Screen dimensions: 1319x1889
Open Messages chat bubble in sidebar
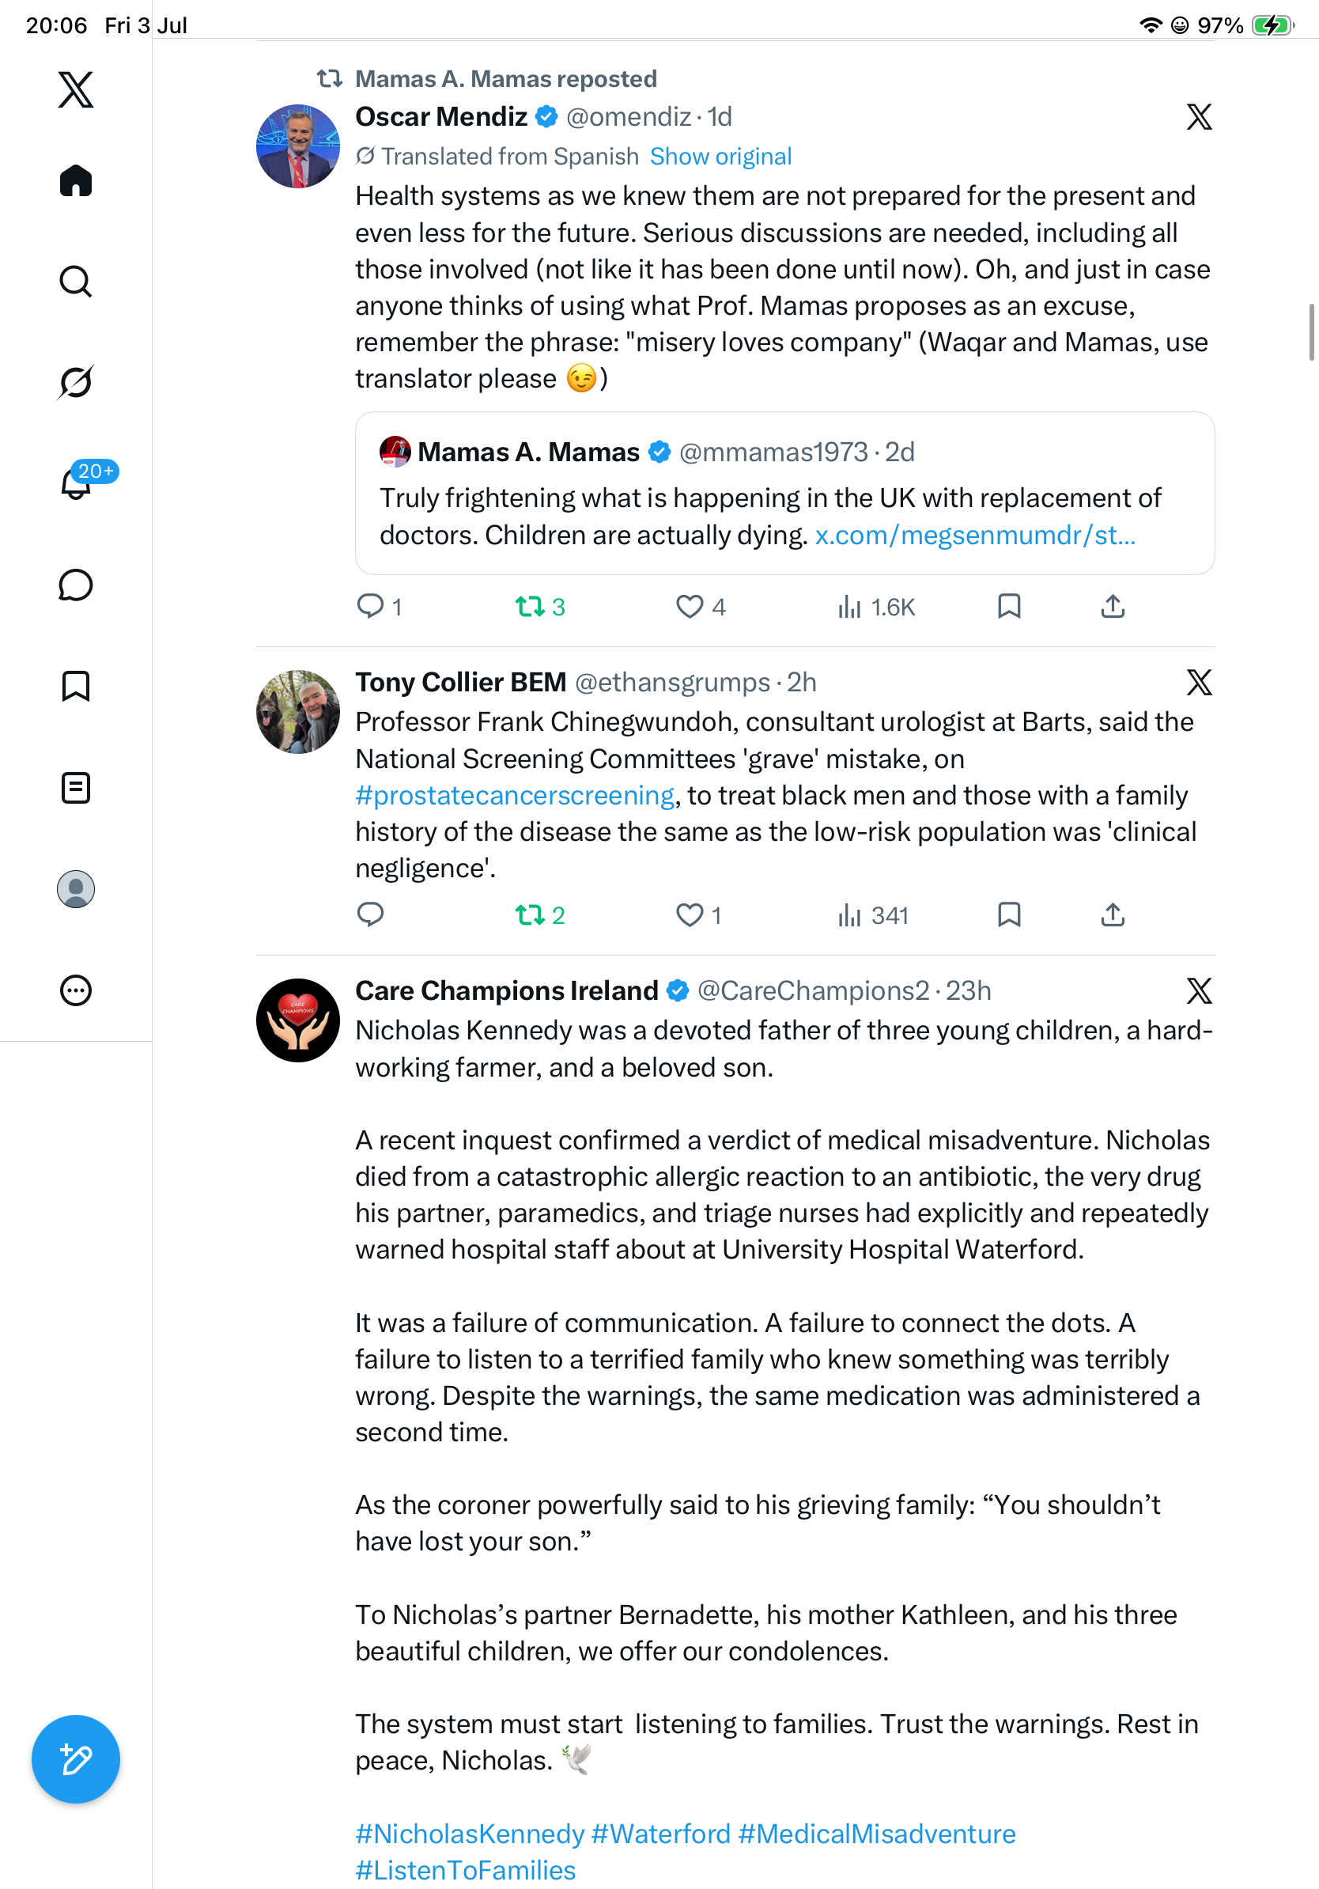[x=76, y=585]
